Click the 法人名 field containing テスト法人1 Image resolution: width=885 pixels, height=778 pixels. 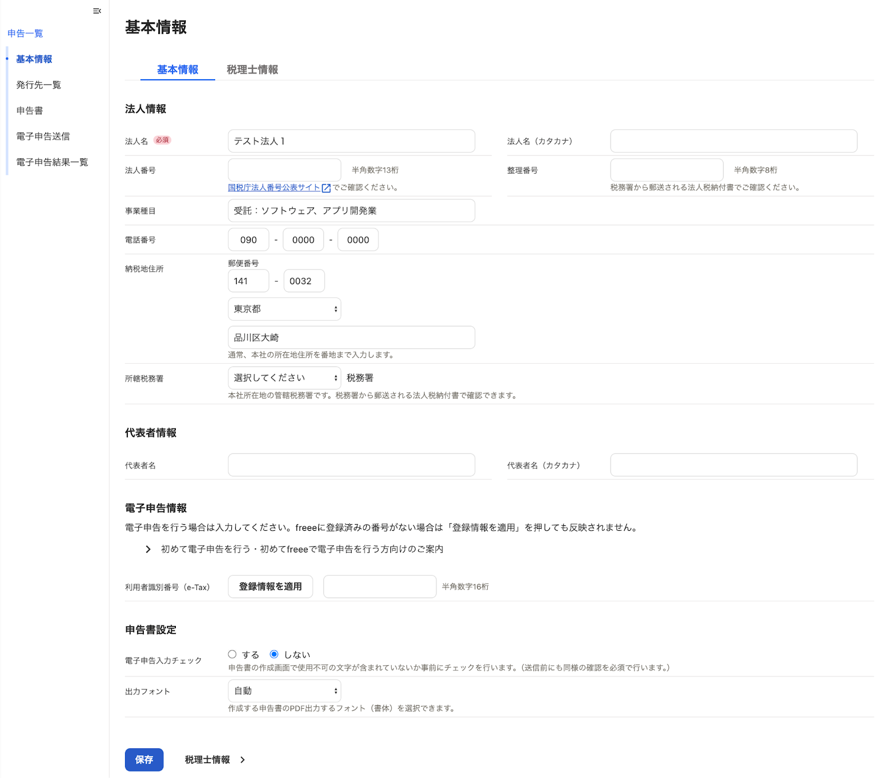point(351,141)
